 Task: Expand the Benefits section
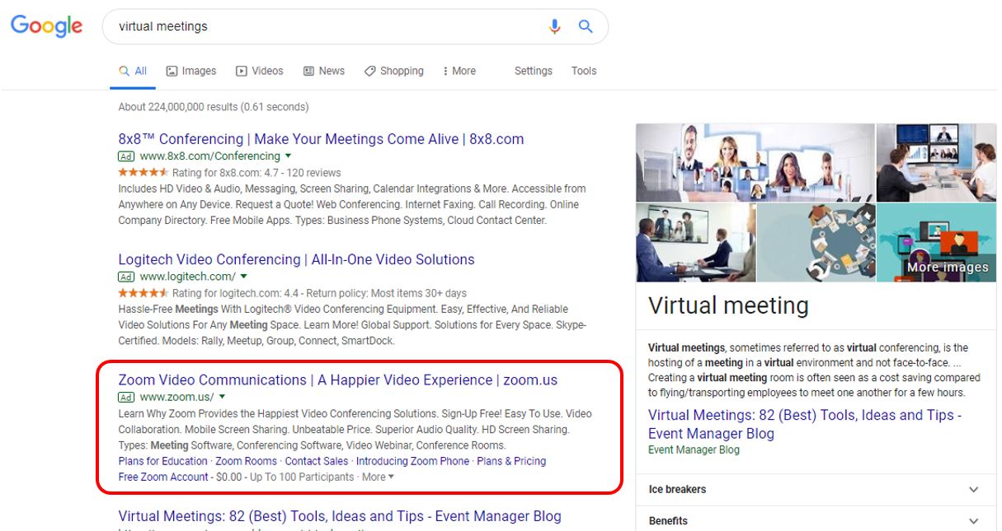tap(816, 520)
